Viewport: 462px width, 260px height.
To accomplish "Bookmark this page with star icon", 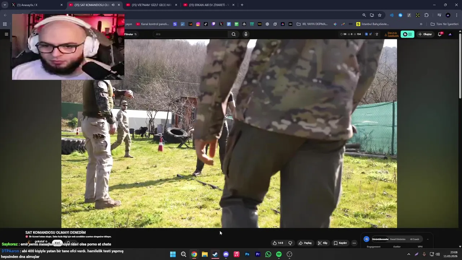I will 380,15.
